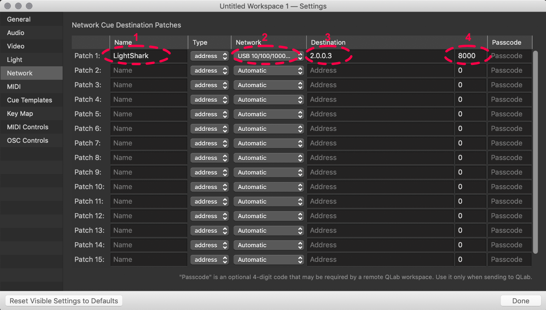Click Patch 2 Address field
This screenshot has width=546, height=310.
pos(380,70)
